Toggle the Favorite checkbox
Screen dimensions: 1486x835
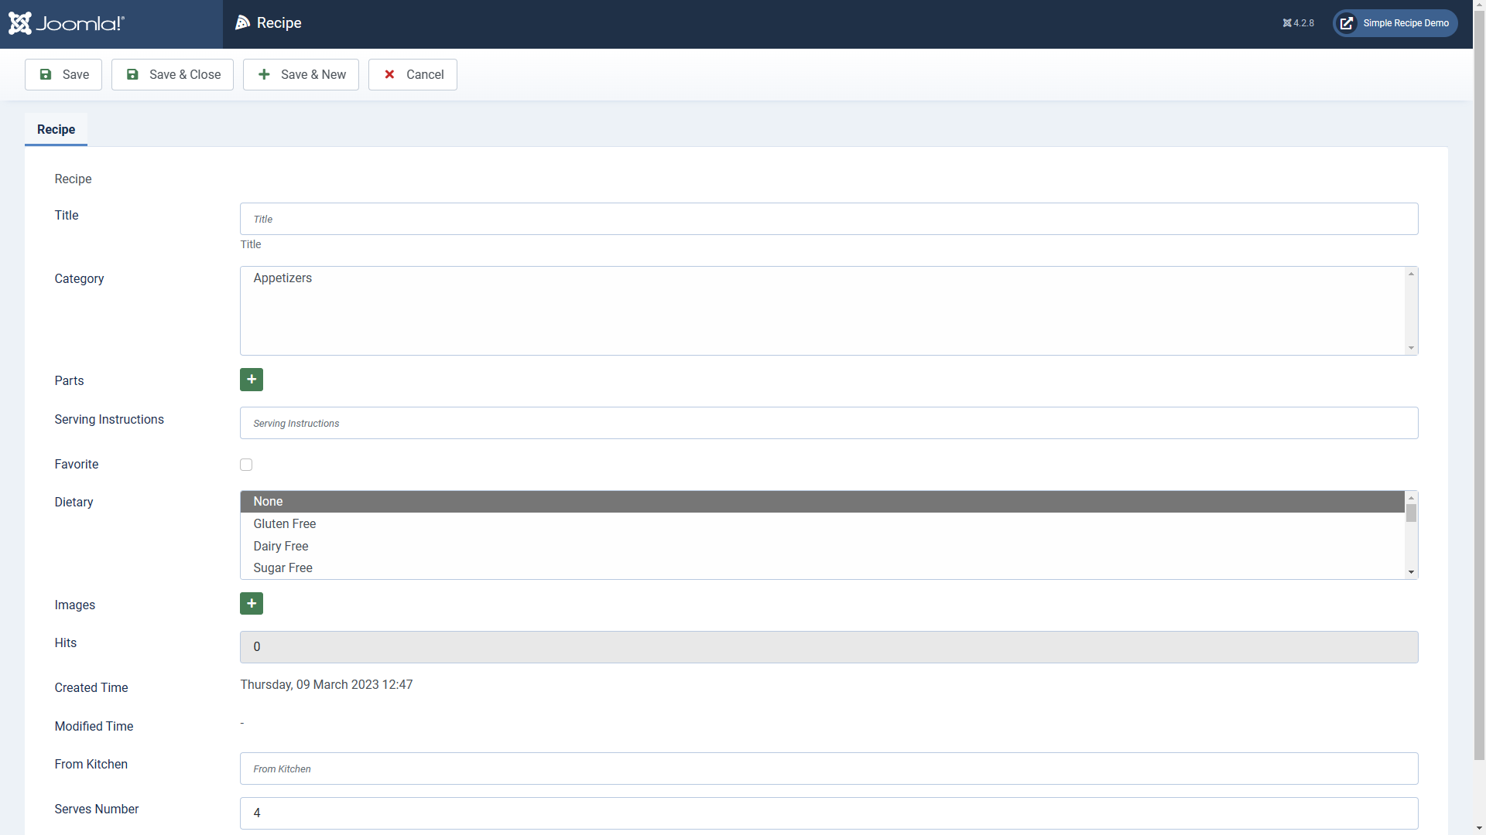(246, 465)
